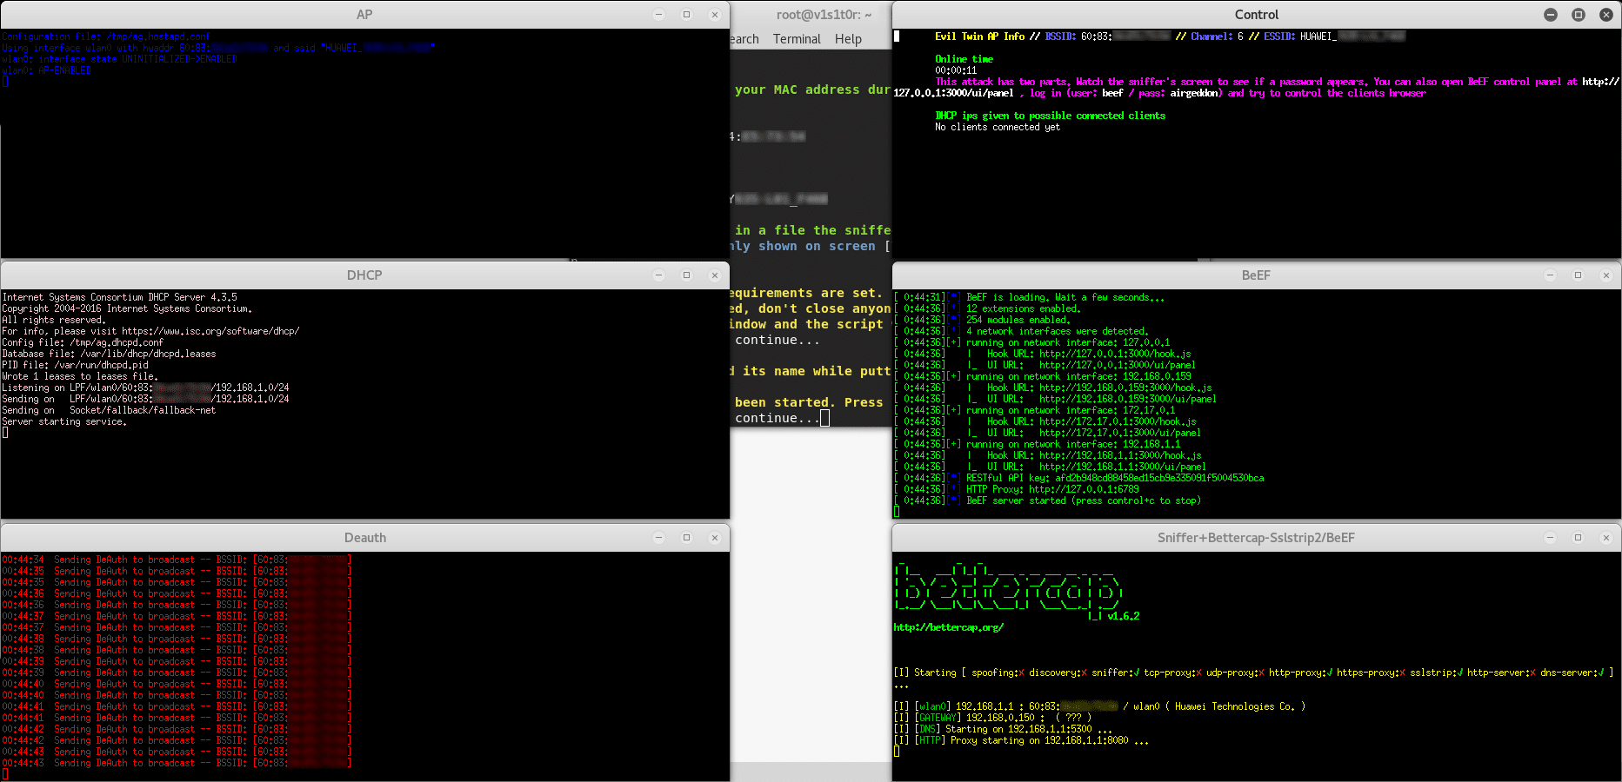Click the bettercap.org URL in Sniffer window
Screen dimensions: 1622x782
[948, 627]
